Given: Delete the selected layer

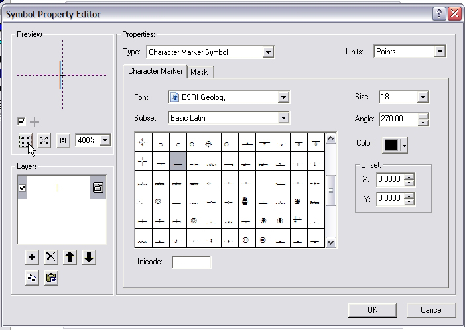Looking at the screenshot, I should pyautogui.click(x=50, y=258).
